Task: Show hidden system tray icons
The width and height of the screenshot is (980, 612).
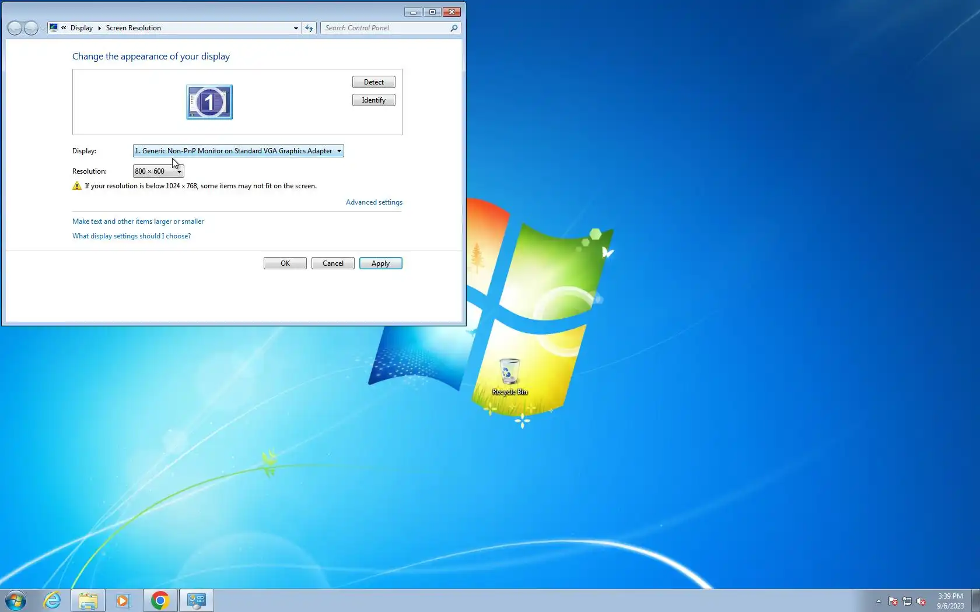Action: point(878,601)
